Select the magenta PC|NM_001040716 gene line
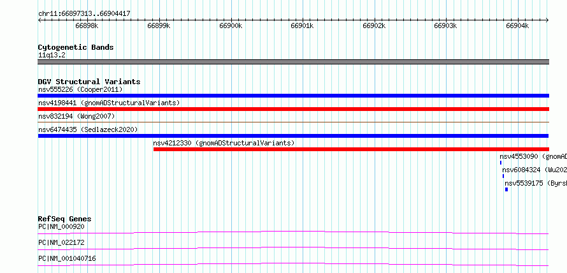 [x=293, y=264]
